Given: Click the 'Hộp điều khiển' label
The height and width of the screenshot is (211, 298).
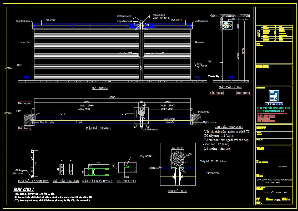Looking at the screenshot, I should pos(125,21).
